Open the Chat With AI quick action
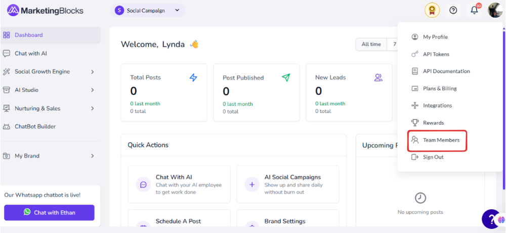The height and width of the screenshot is (233, 506). pyautogui.click(x=180, y=184)
